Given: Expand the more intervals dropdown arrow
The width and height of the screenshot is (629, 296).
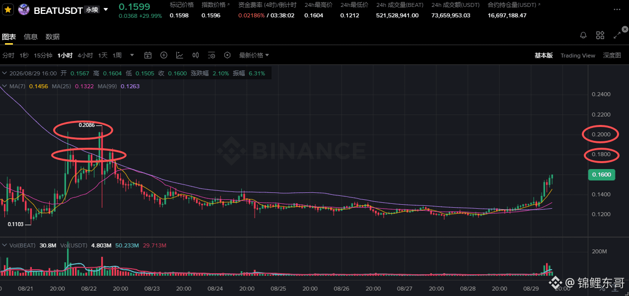Looking at the screenshot, I should tap(132, 55).
